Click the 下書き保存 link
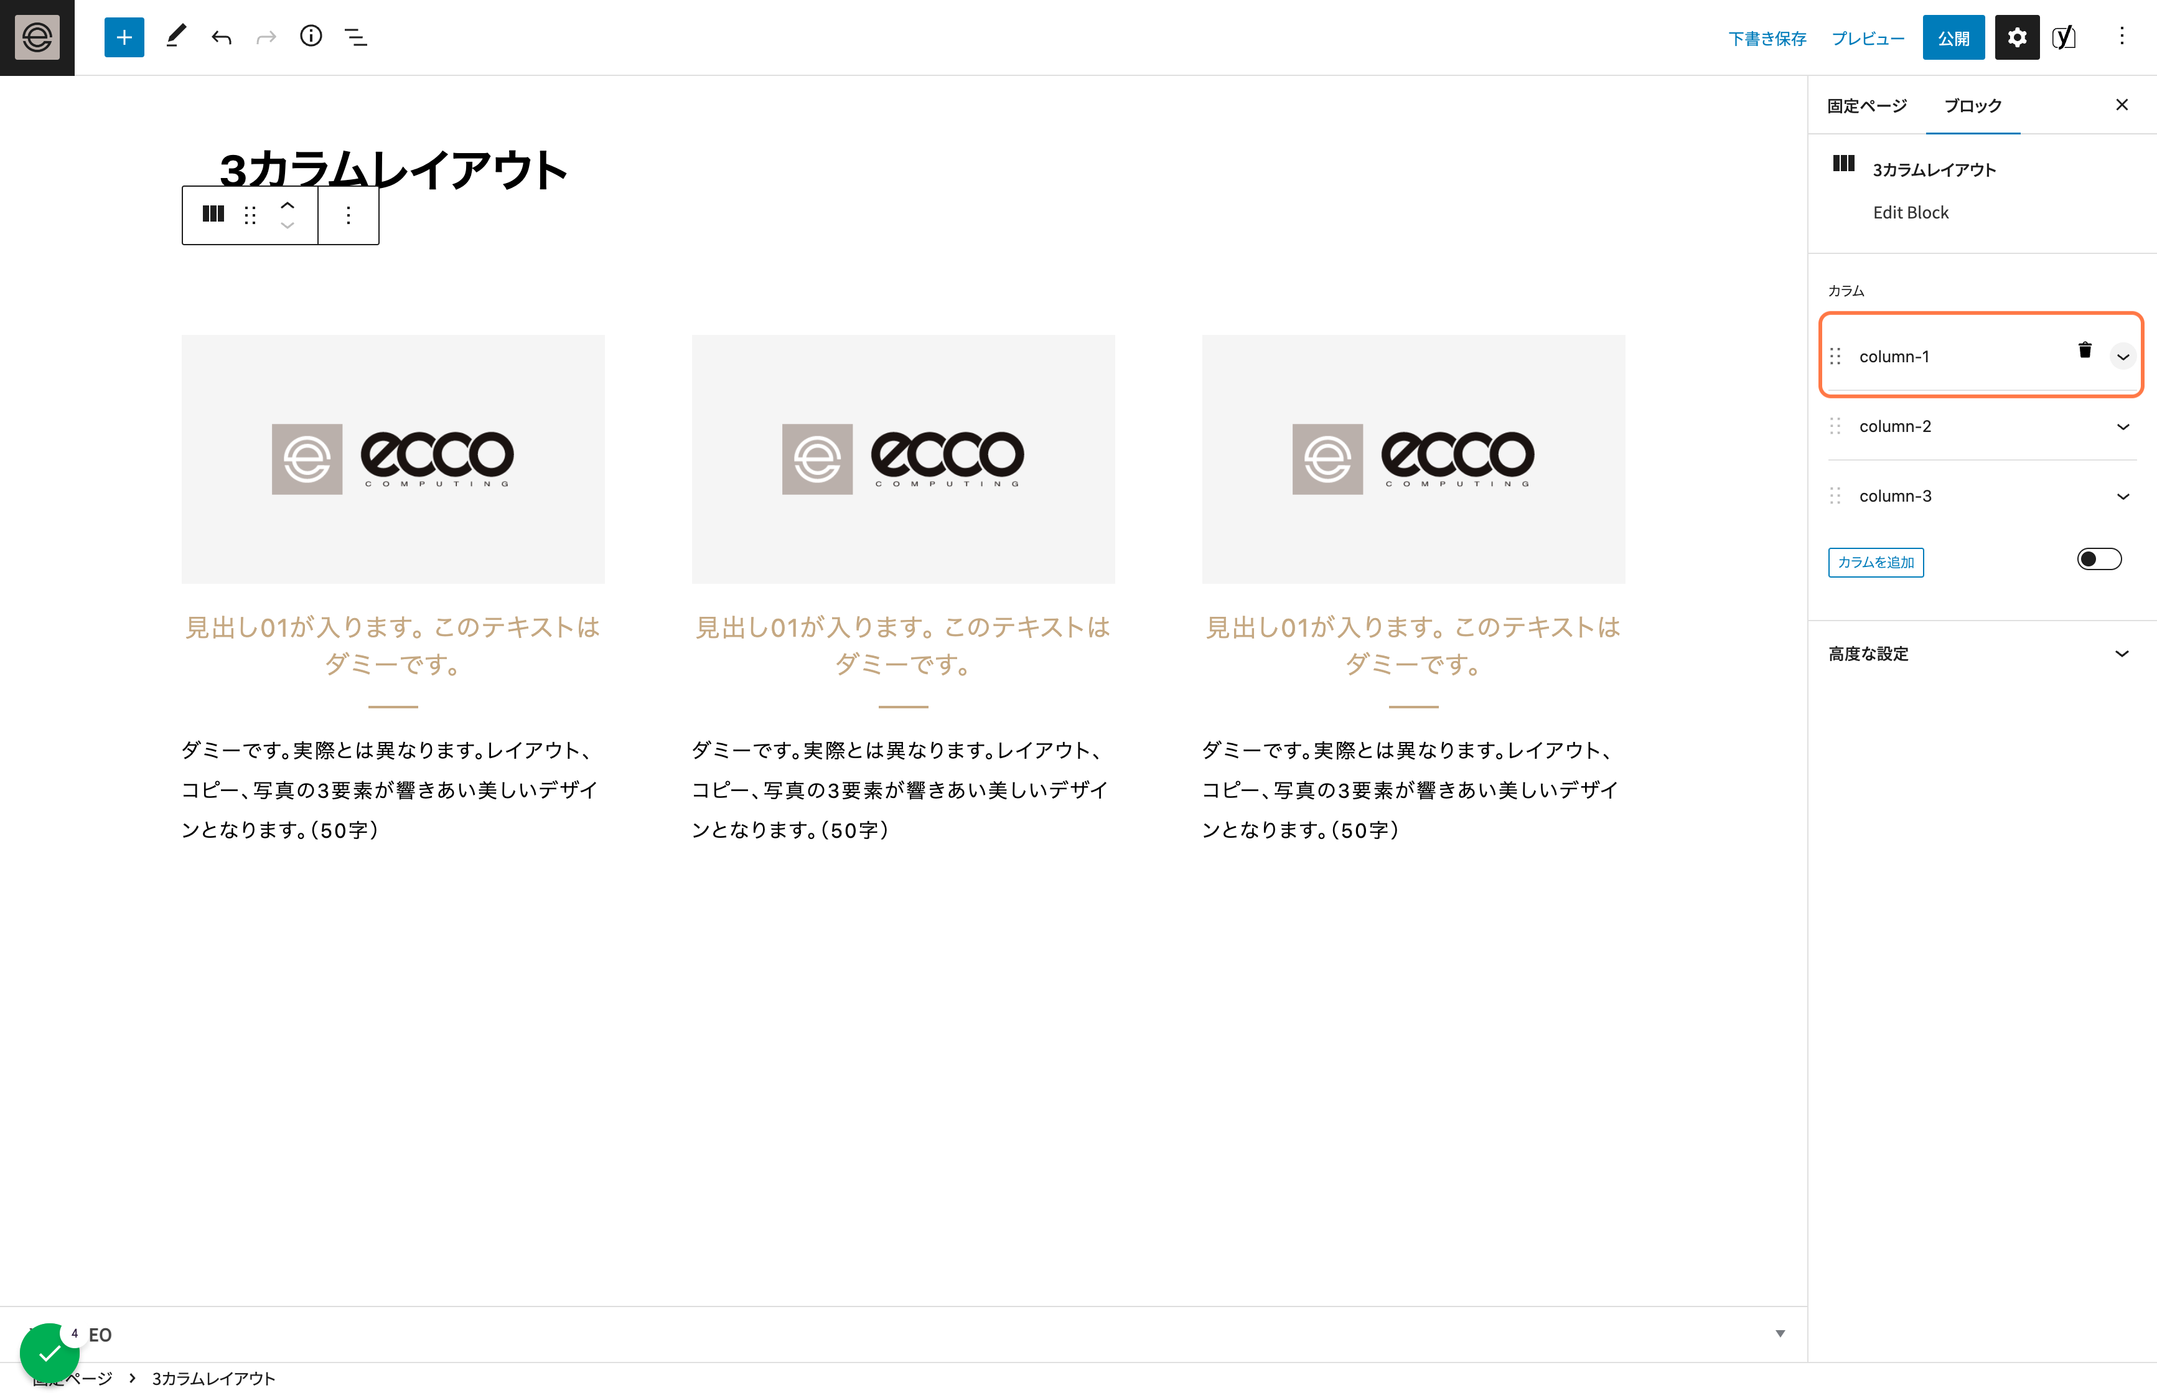Screen dimensions: 2157x1393 [1767, 38]
